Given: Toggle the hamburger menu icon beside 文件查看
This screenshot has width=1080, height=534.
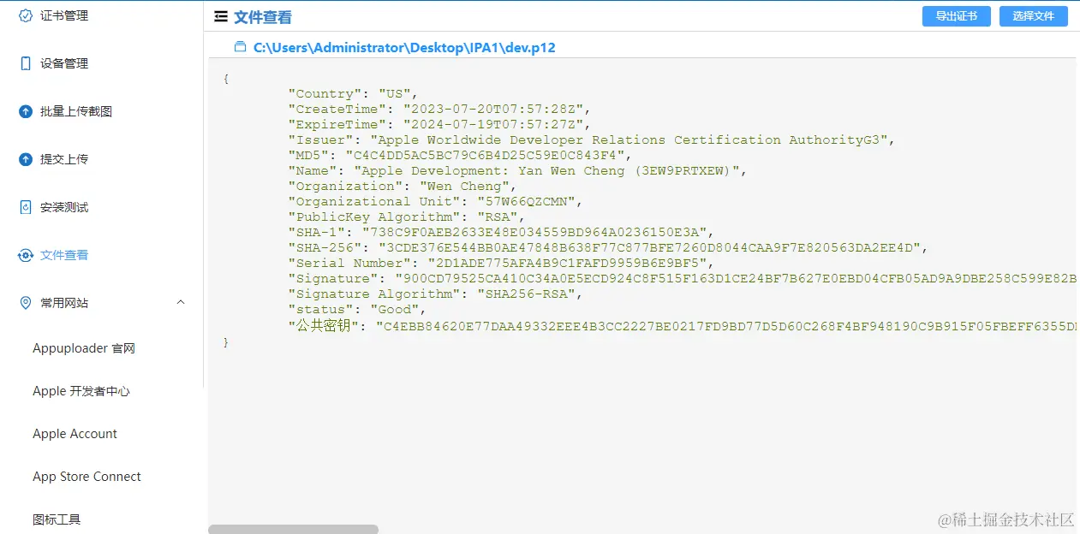Looking at the screenshot, I should pyautogui.click(x=221, y=16).
